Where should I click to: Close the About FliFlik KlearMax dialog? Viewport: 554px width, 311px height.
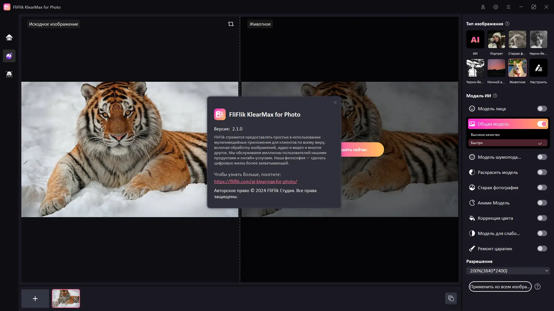(x=335, y=103)
